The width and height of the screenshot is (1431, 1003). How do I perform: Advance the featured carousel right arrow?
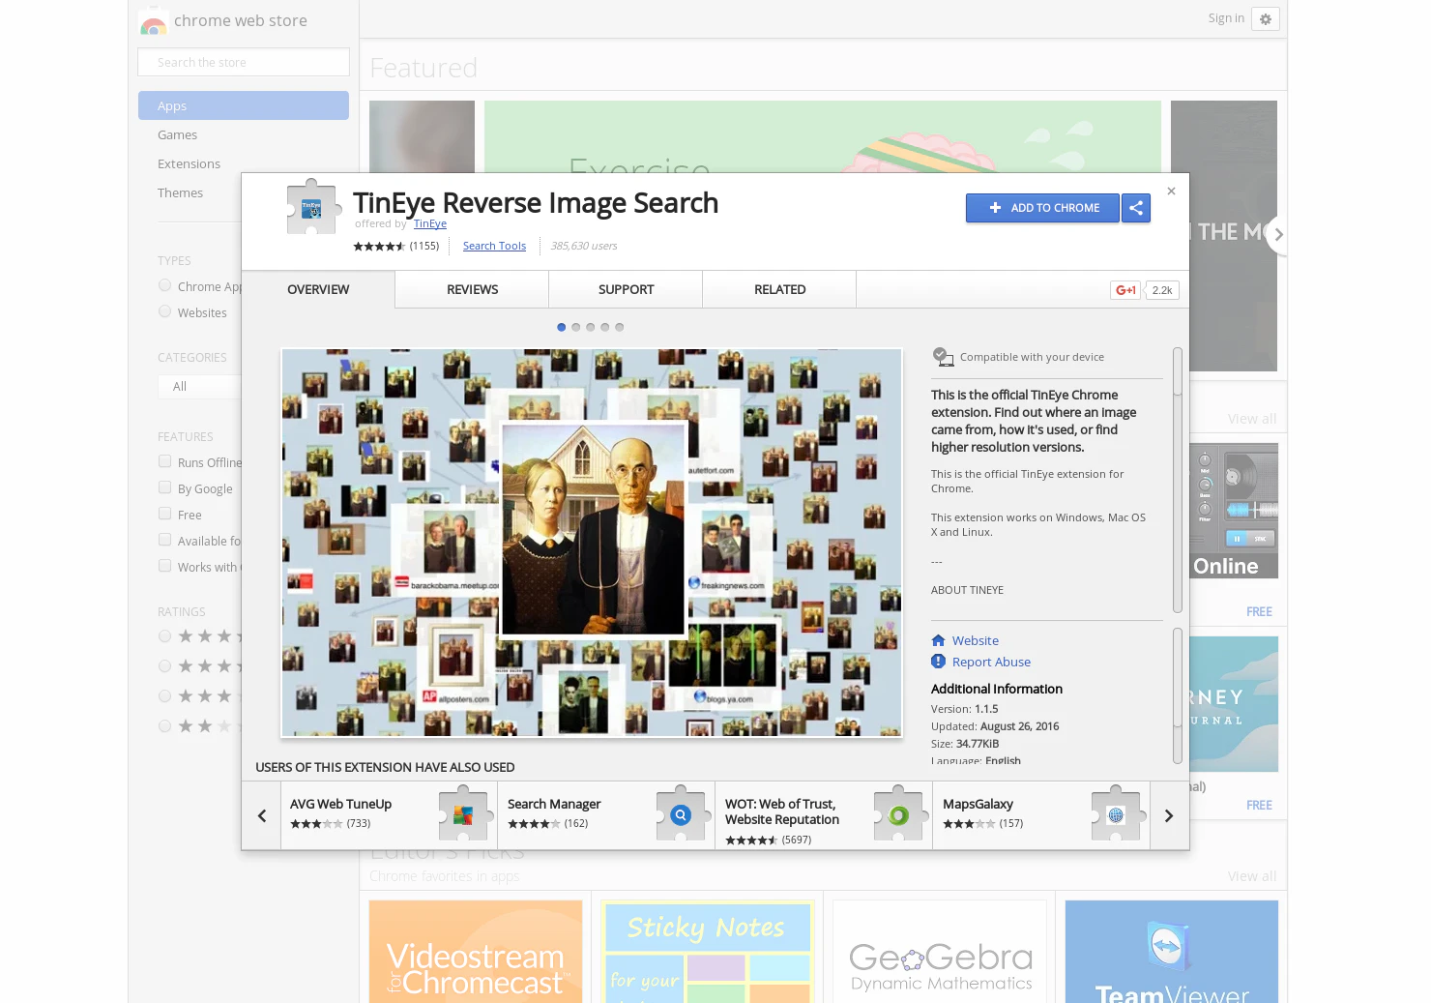1278,234
